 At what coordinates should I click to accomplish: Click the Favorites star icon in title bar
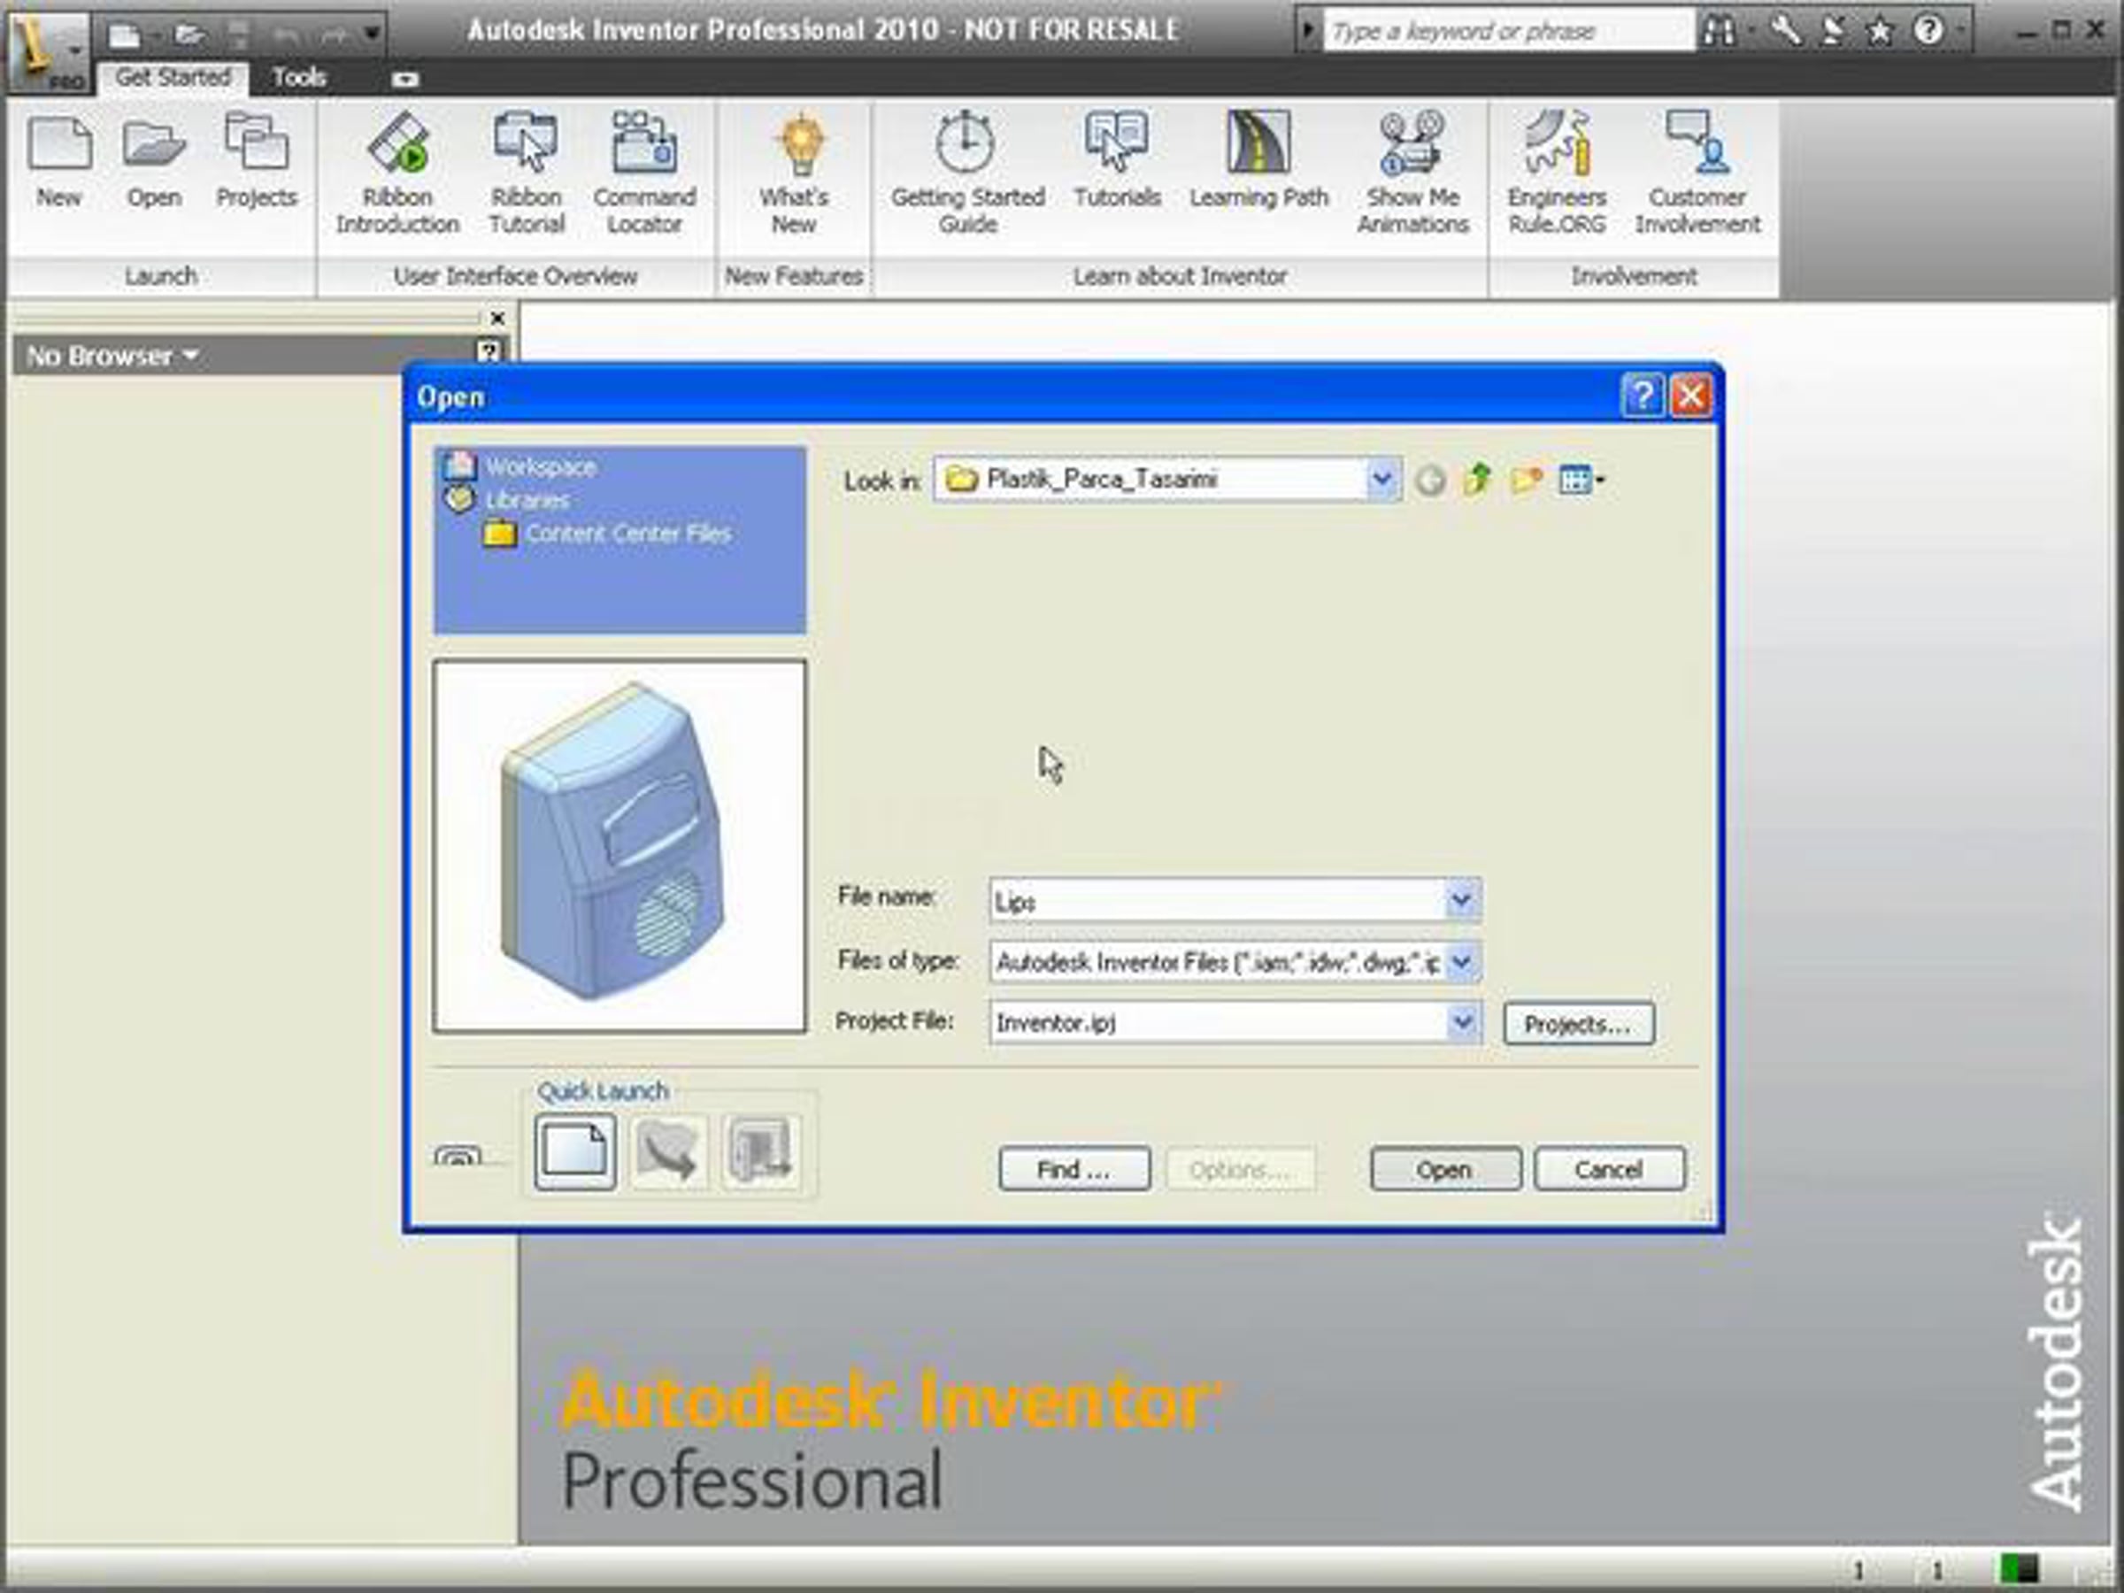coord(1879,32)
